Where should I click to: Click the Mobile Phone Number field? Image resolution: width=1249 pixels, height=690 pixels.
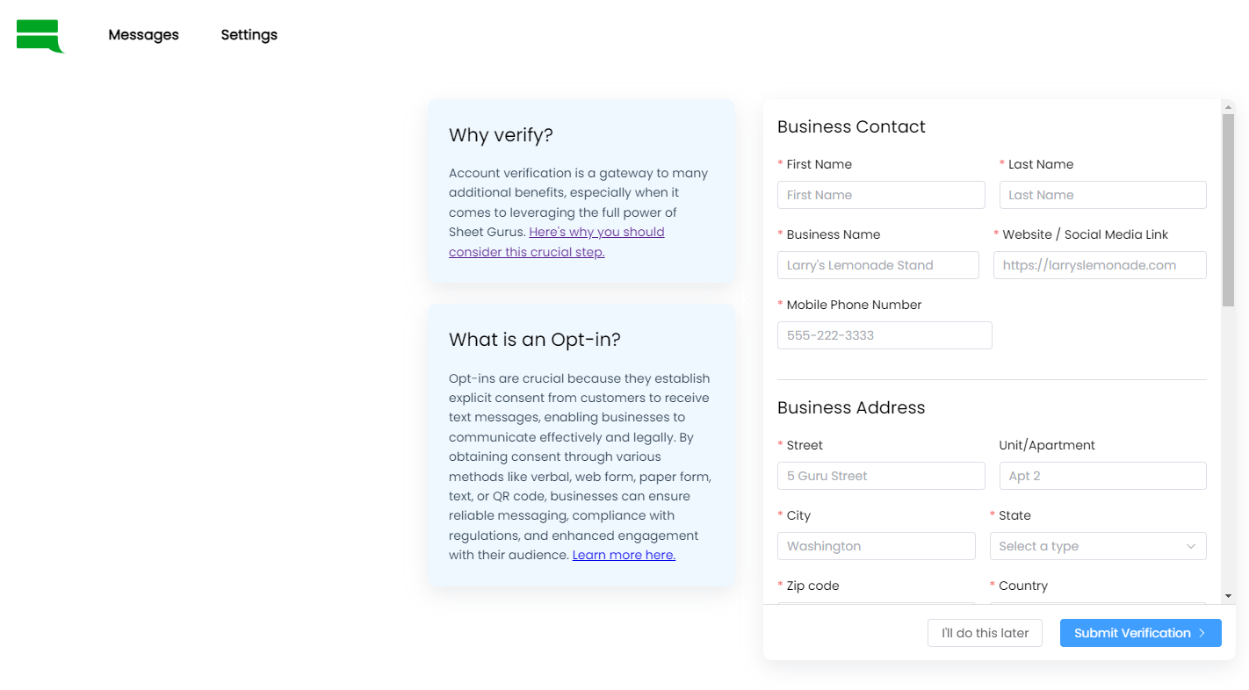[884, 335]
